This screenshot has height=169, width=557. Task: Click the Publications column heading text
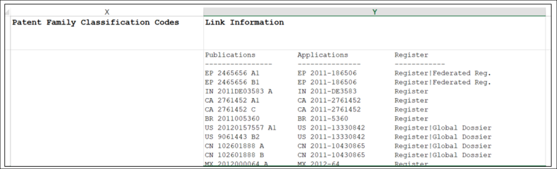(x=230, y=55)
